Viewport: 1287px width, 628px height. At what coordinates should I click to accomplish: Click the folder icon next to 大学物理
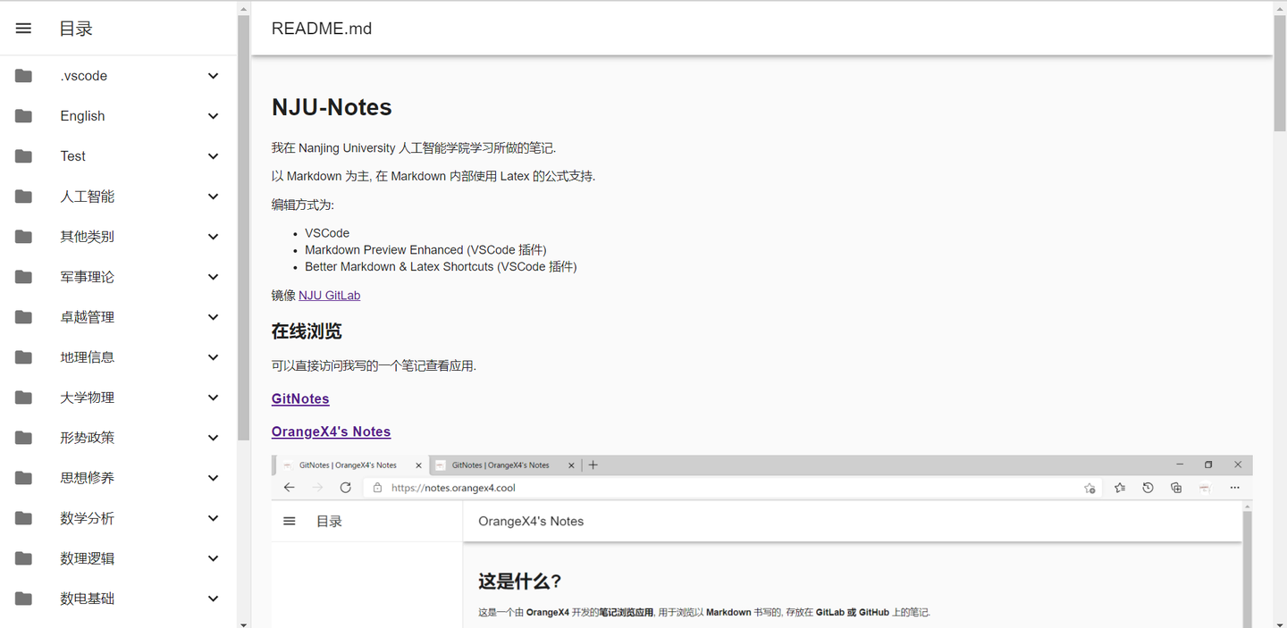point(22,397)
